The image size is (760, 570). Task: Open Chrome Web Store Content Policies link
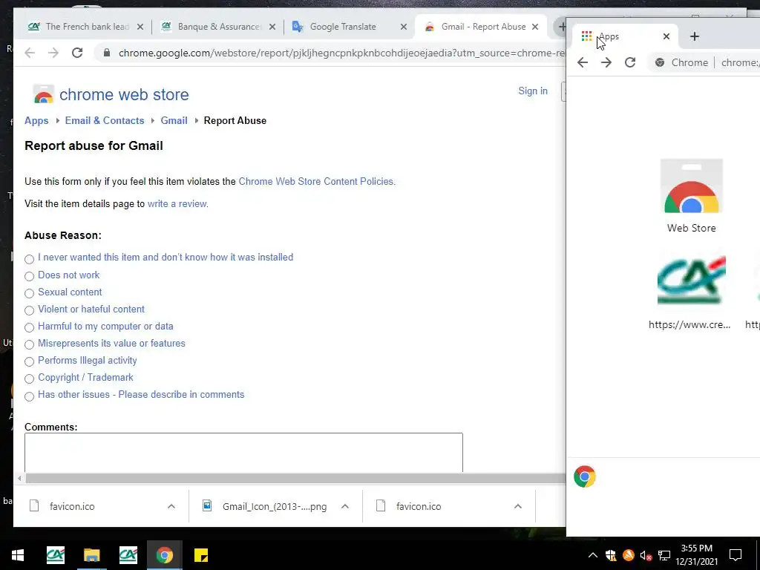tap(317, 181)
